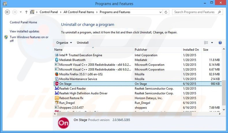Image resolution: width=228 pixels, height=133 pixels.
Task: Open the Help icon
Action: [220, 43]
